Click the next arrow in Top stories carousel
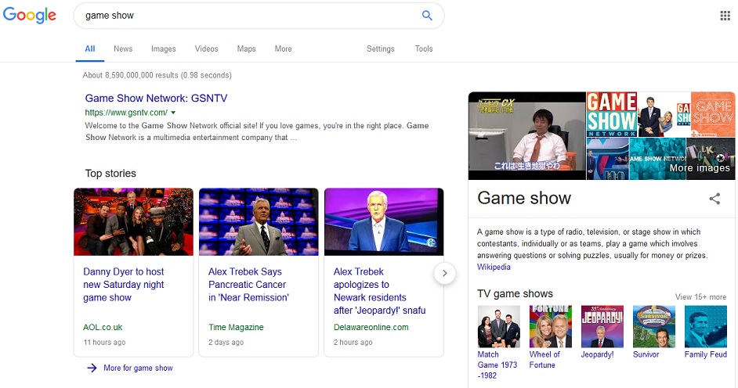 pyautogui.click(x=444, y=273)
